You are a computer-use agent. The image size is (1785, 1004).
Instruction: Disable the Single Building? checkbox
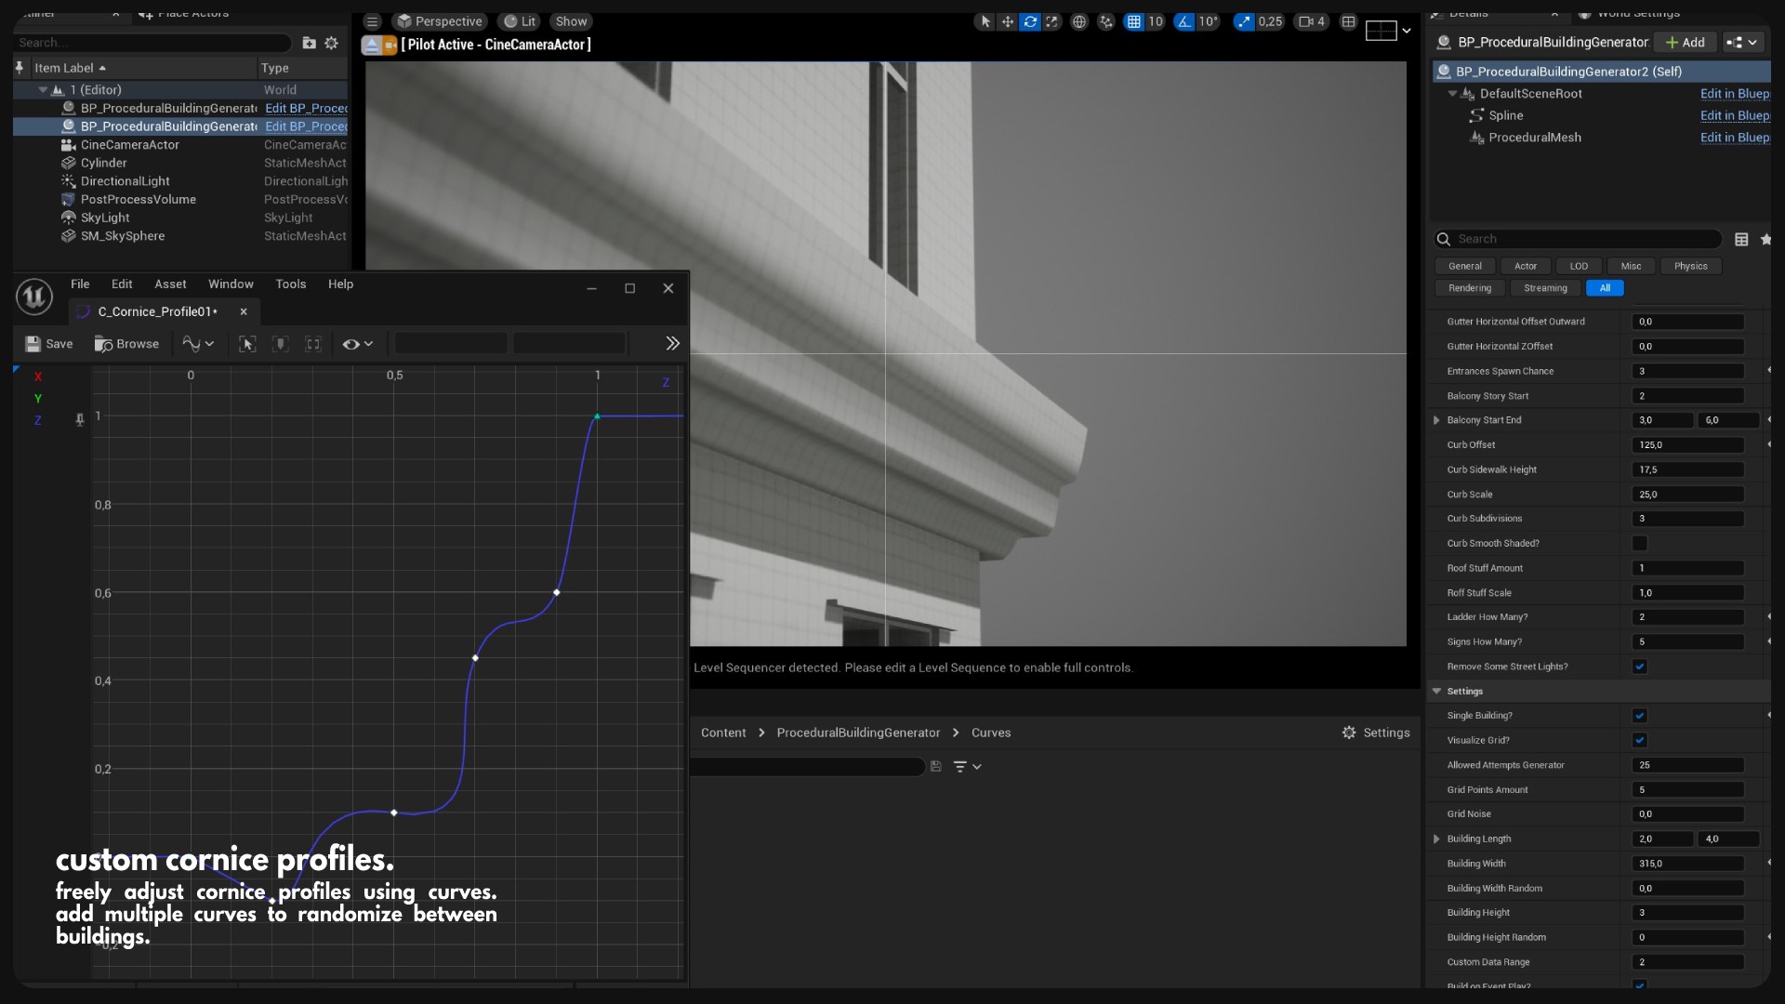click(x=1641, y=716)
